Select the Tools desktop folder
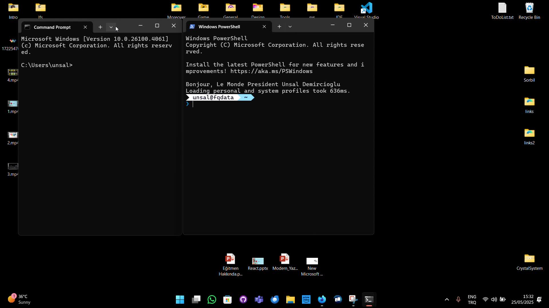Viewport: 549px width, 308px height. [x=285, y=11]
